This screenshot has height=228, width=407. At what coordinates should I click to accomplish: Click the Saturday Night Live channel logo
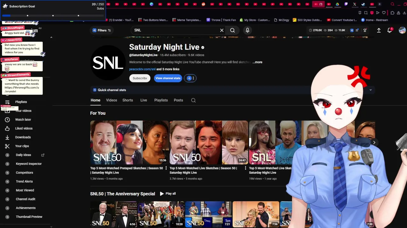(x=108, y=63)
